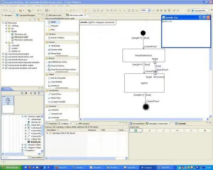213x170 pixels.
Task: Open the Console tab
Action: pyautogui.click(x=181, y=124)
